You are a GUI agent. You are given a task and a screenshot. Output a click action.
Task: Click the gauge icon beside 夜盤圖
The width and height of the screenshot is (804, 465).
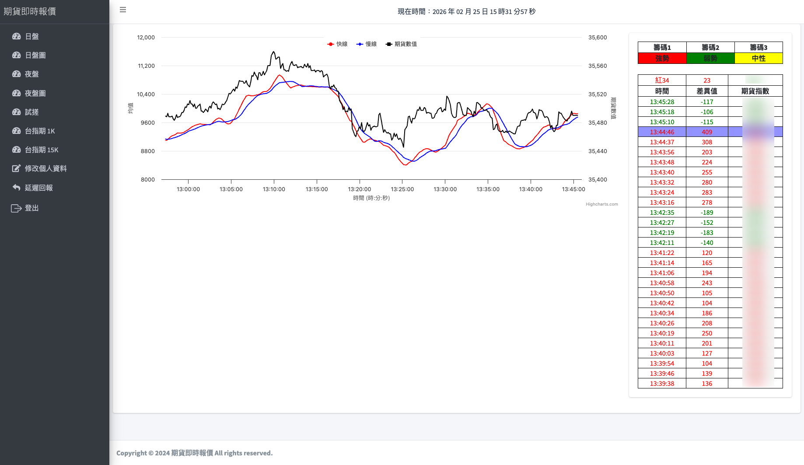point(17,93)
